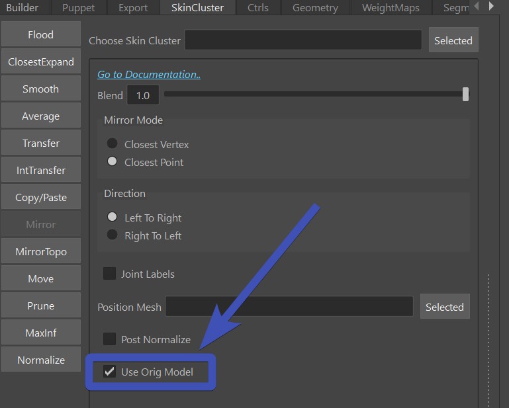Click the Smooth weights button

click(40, 89)
